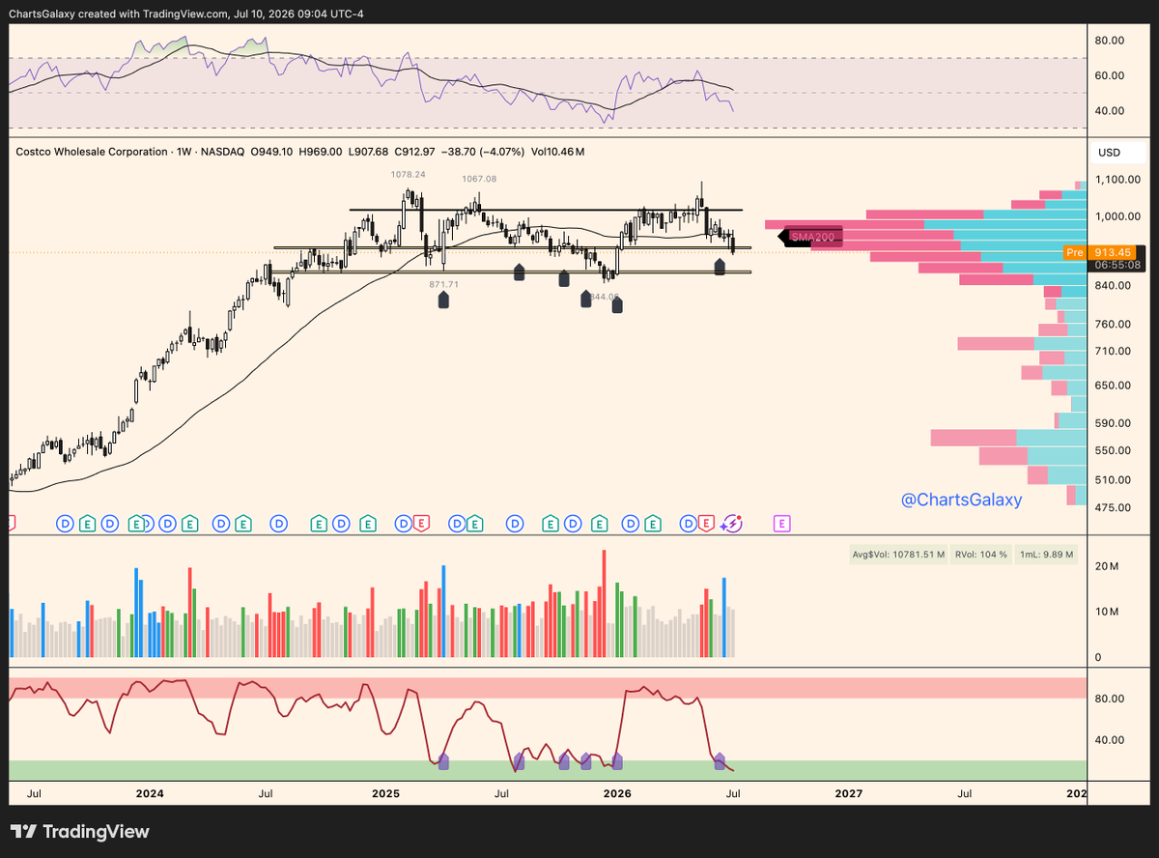This screenshot has width=1159, height=858.
Task: Click the 2024 time axis label
Action: [x=150, y=793]
